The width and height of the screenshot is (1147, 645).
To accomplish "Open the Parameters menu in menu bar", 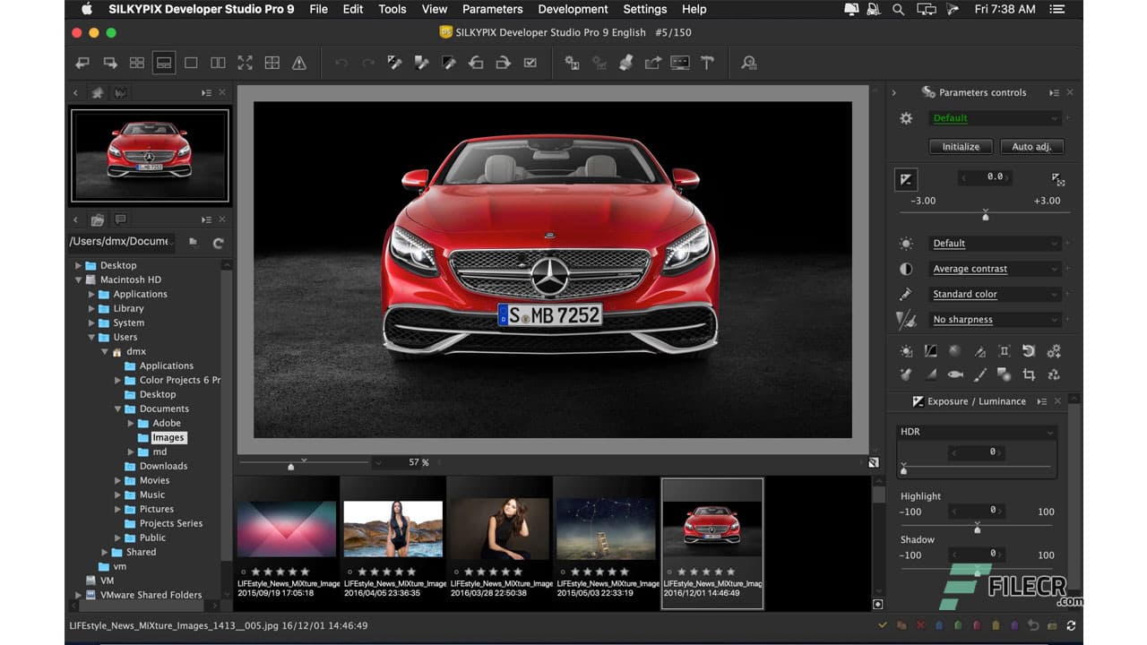I will (492, 9).
